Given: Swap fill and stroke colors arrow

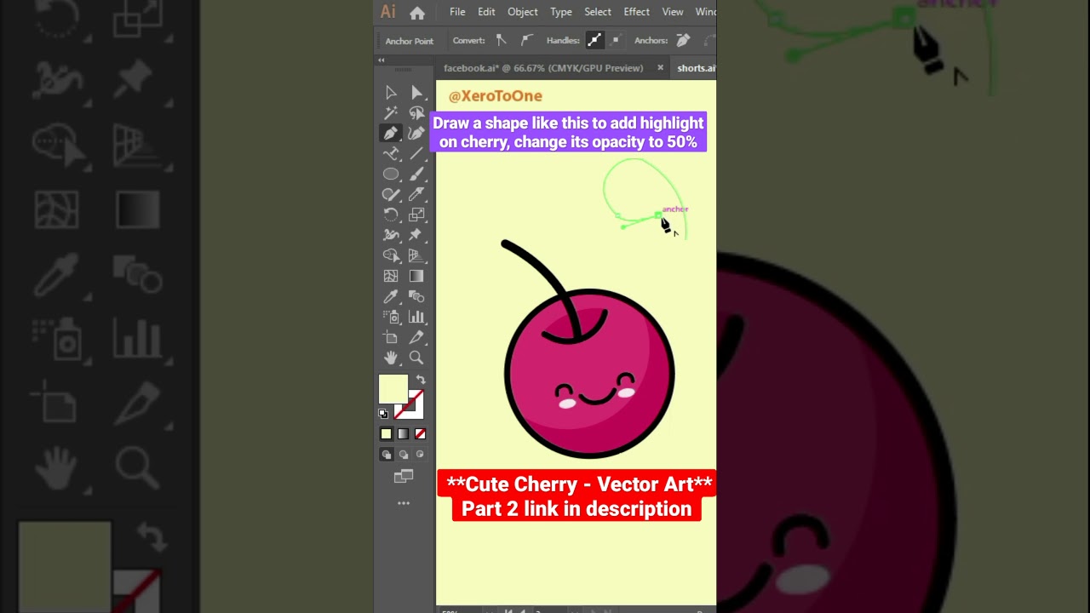Looking at the screenshot, I should [x=420, y=380].
